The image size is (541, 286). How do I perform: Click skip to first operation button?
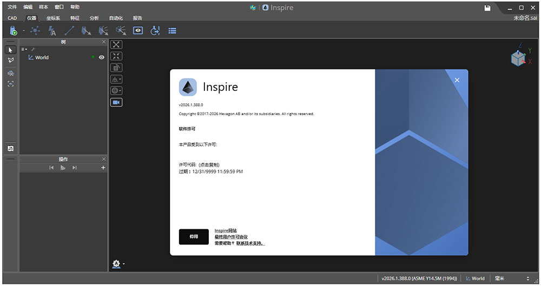click(51, 168)
